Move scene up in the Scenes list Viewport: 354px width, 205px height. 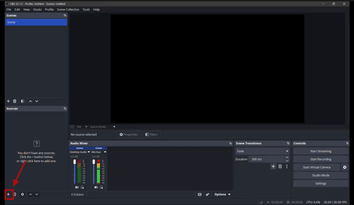(x=30, y=101)
